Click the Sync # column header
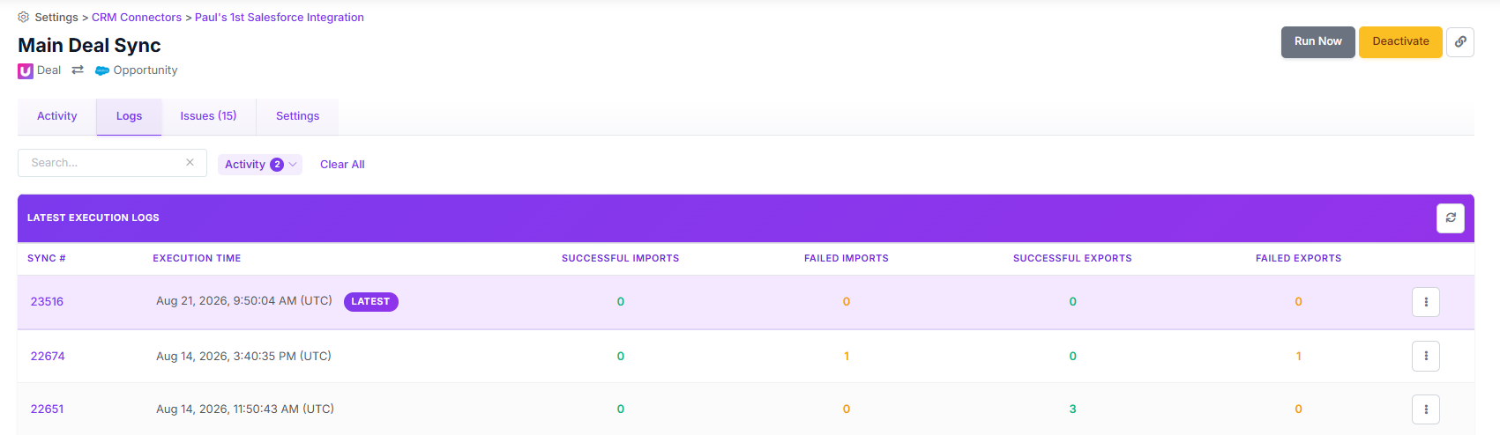The height and width of the screenshot is (435, 1500). (47, 259)
